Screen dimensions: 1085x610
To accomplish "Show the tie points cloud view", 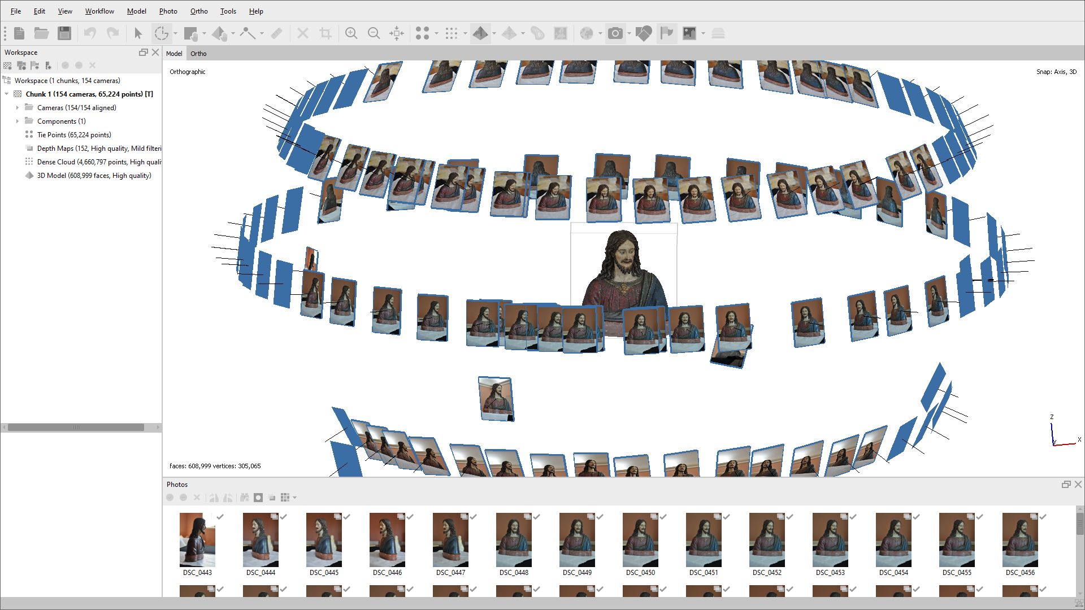I will [423, 33].
